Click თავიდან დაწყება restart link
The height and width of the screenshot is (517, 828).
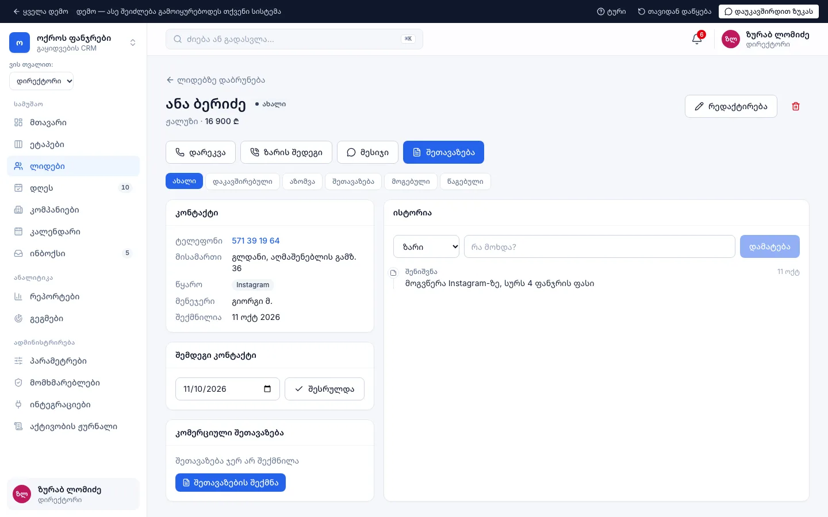tap(674, 11)
